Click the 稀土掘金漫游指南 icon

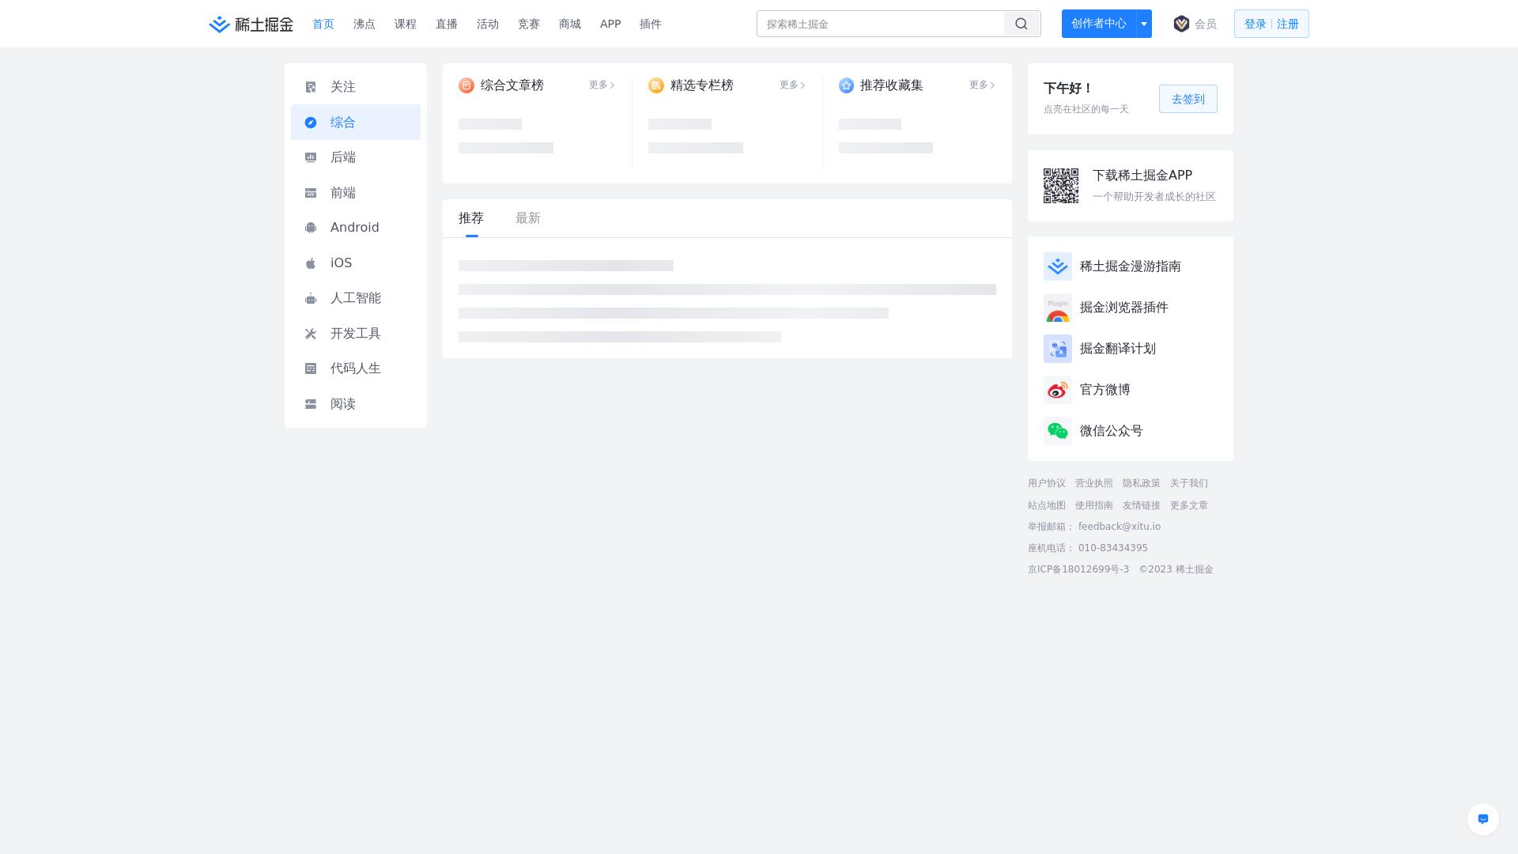(1058, 266)
